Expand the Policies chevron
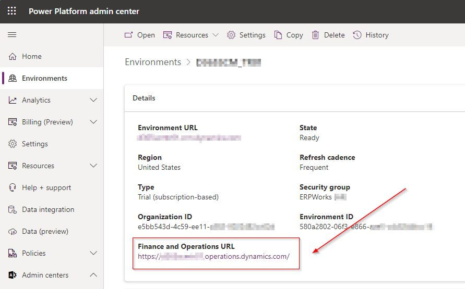This screenshot has width=465, height=289. pos(93,253)
